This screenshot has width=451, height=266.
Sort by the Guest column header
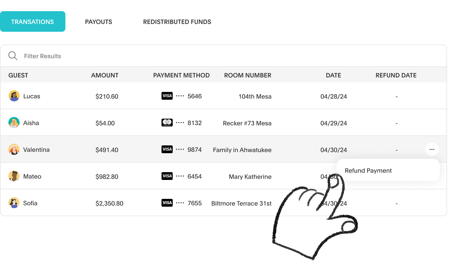(18, 75)
